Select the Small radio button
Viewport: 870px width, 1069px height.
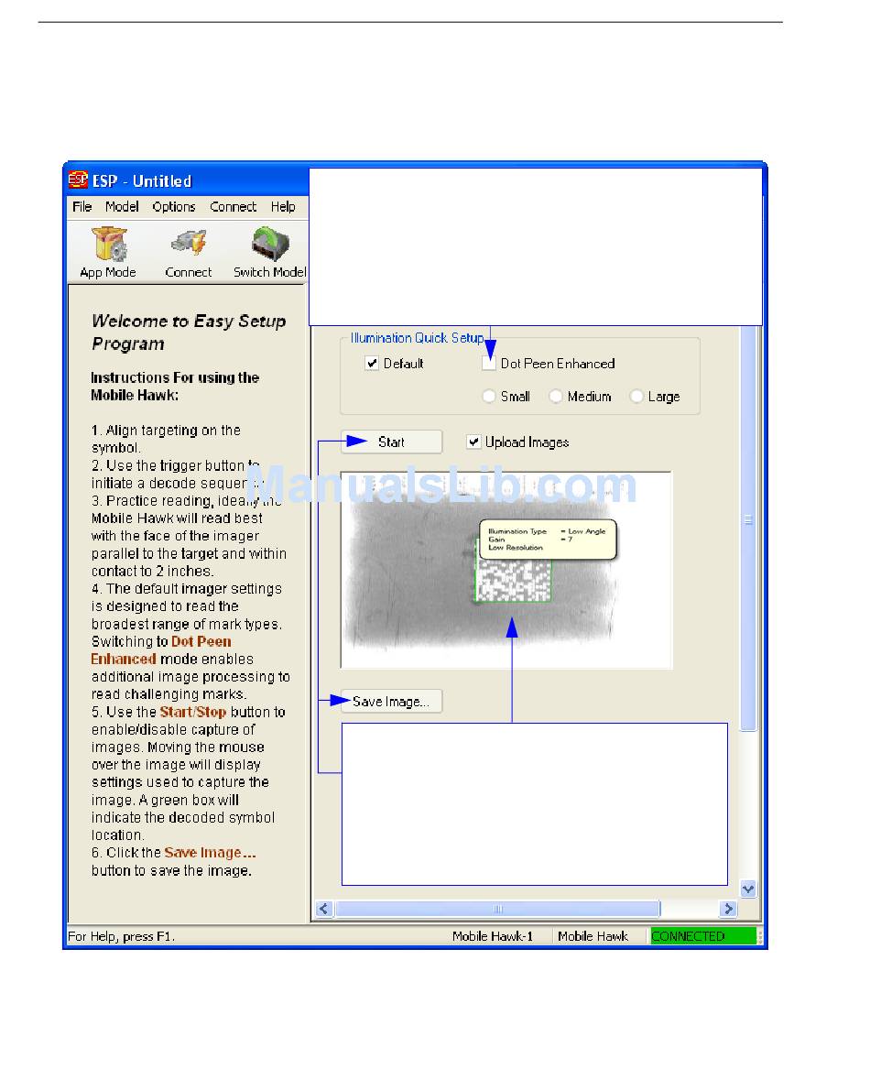489,396
